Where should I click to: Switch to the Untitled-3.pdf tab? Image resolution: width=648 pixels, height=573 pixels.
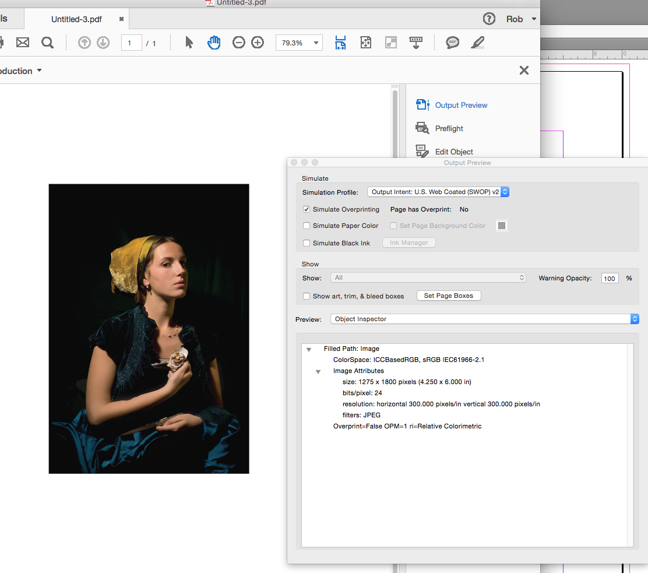click(x=76, y=19)
